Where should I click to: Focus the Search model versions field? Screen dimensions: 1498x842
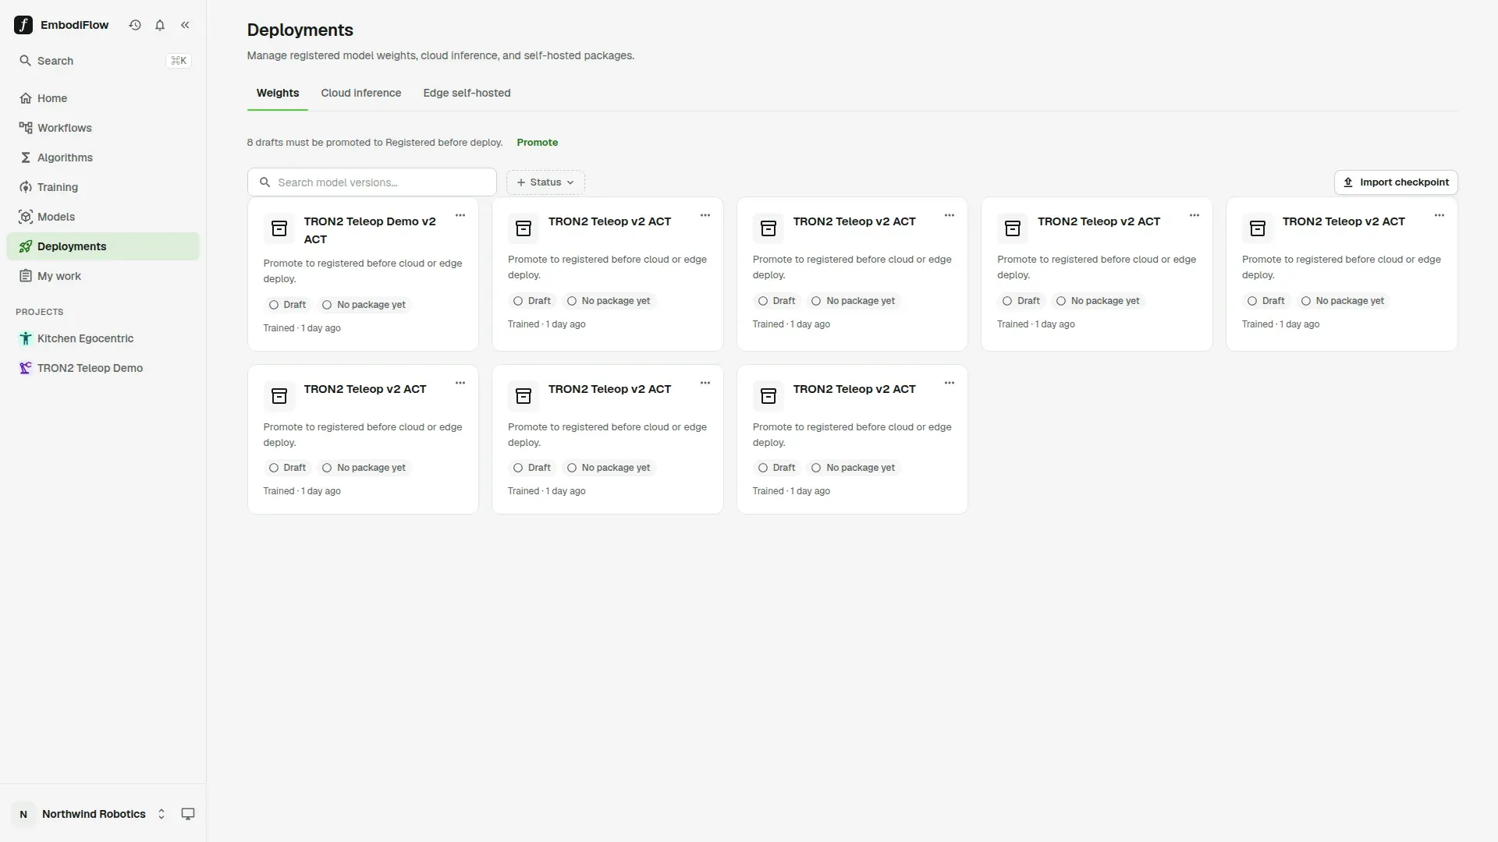(372, 182)
